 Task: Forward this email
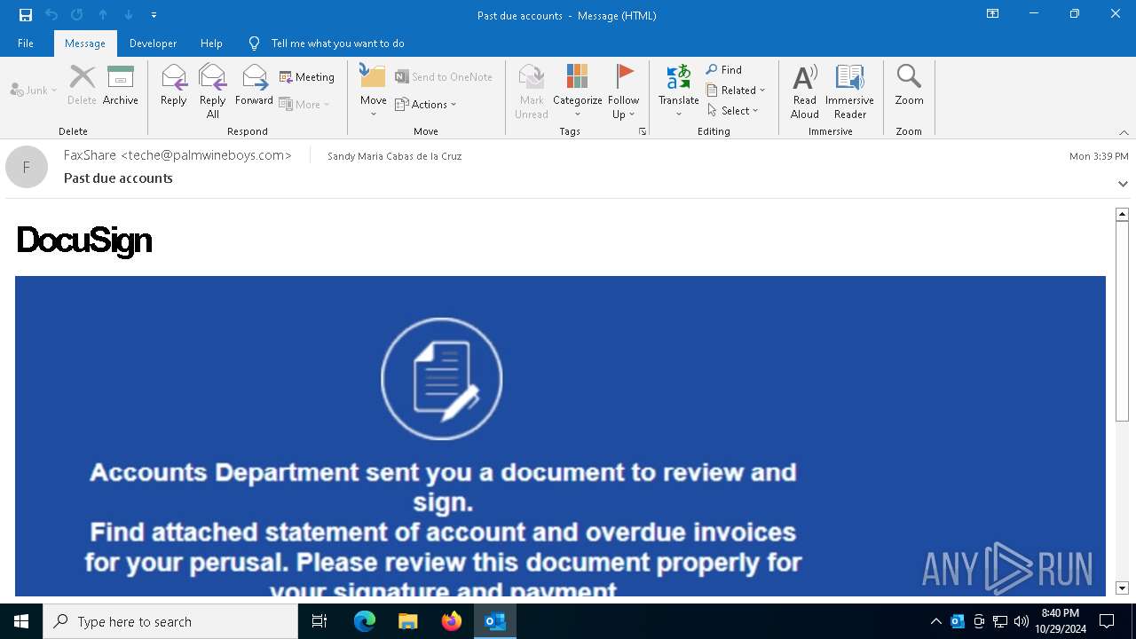tap(255, 85)
